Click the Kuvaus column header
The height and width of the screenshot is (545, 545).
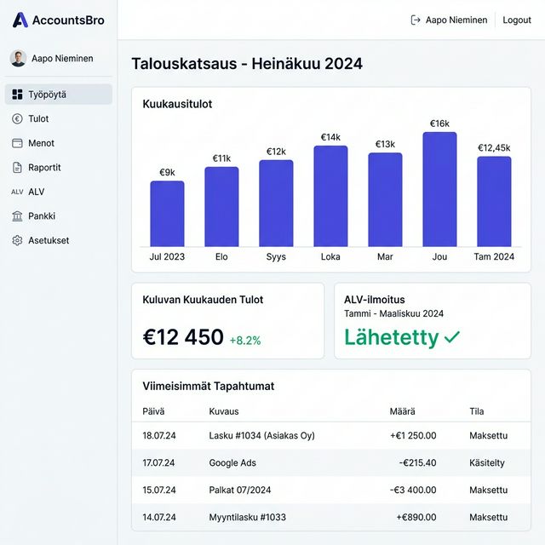[x=224, y=411]
